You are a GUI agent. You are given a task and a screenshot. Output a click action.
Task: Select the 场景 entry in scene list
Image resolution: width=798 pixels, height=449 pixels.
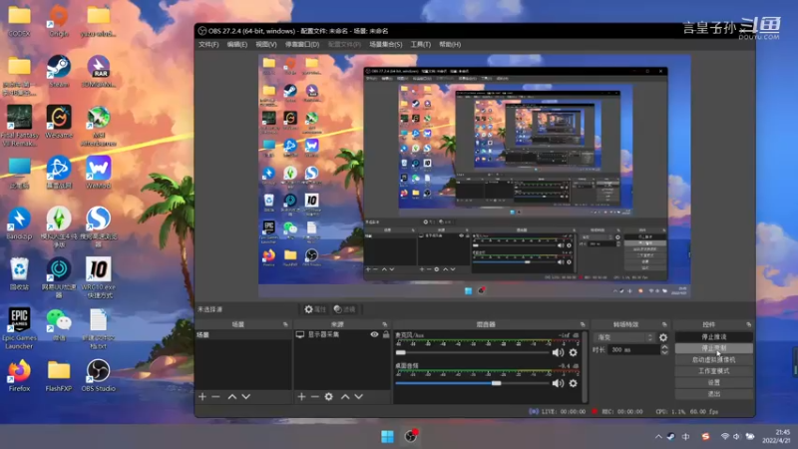tap(243, 334)
